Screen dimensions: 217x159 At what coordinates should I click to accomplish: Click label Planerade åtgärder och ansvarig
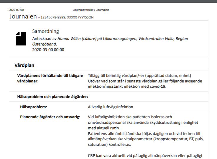[x=50, y=117]
